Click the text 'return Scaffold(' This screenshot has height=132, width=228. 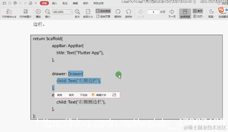[x=48, y=39]
